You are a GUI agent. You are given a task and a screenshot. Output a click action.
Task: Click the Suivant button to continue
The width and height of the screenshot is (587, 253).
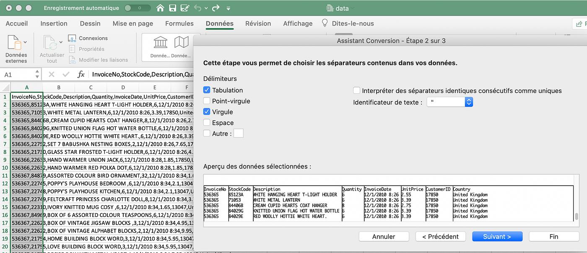click(497, 236)
